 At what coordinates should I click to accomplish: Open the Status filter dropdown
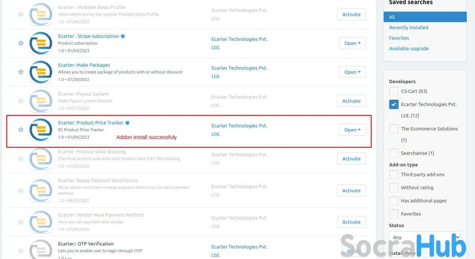click(x=425, y=237)
